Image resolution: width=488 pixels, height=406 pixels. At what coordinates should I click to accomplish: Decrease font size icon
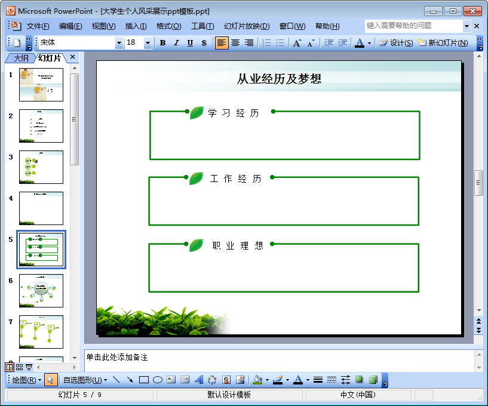311,43
